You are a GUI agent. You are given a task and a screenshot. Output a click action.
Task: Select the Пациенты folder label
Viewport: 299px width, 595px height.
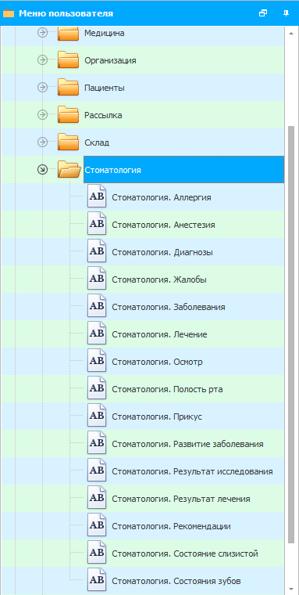tap(105, 88)
